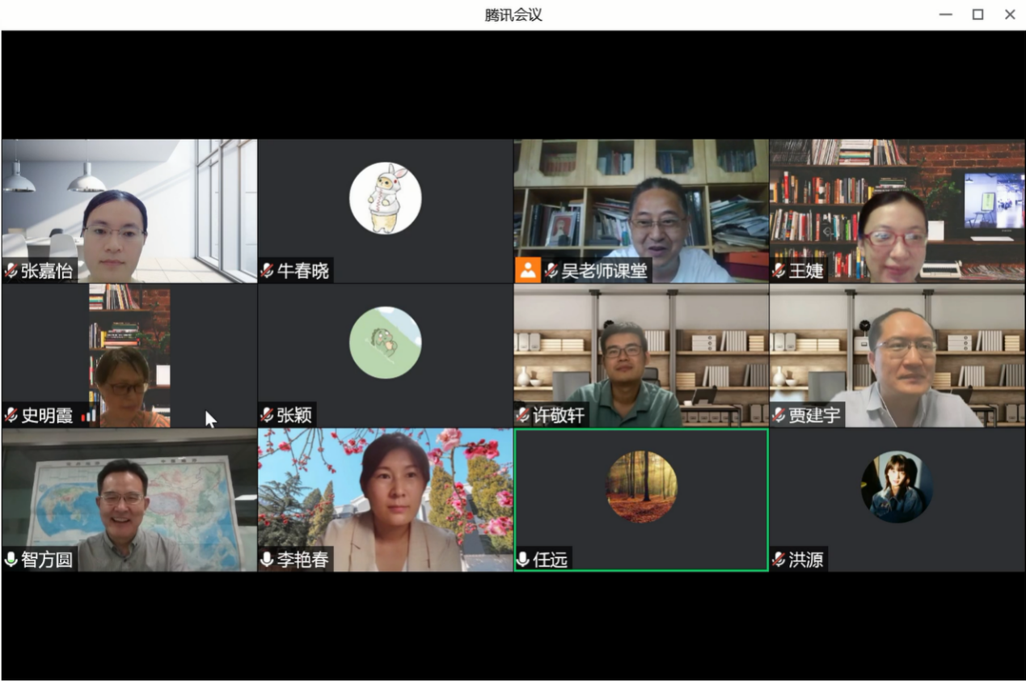The height and width of the screenshot is (681, 1026).
Task: Select the green avatar of 张颖
Action: [385, 343]
